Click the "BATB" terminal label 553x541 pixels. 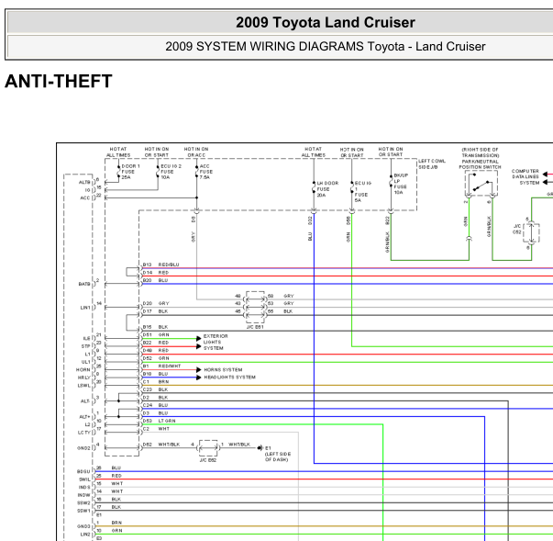(84, 284)
